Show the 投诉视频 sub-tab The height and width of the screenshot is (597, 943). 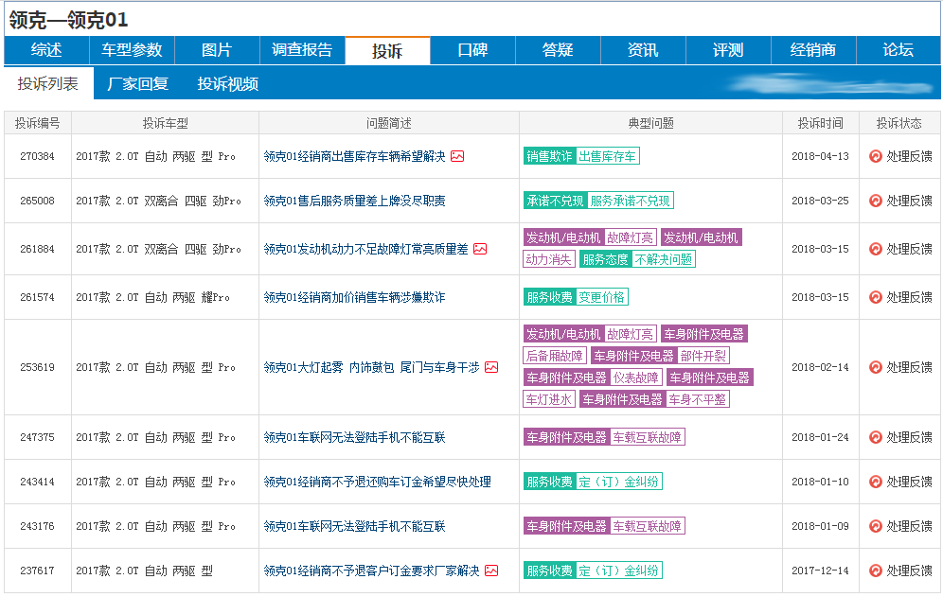pyautogui.click(x=228, y=83)
